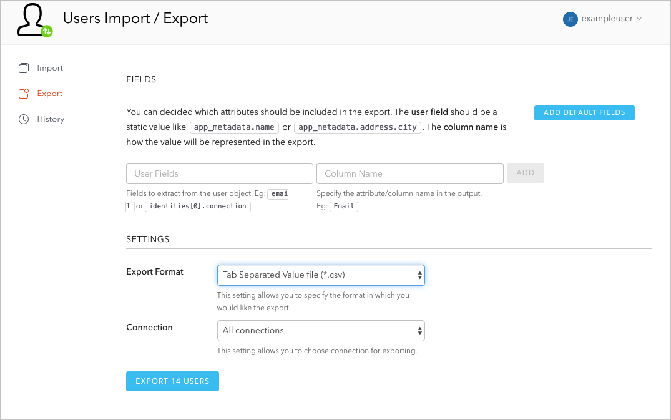Click the Connection label

click(149, 327)
